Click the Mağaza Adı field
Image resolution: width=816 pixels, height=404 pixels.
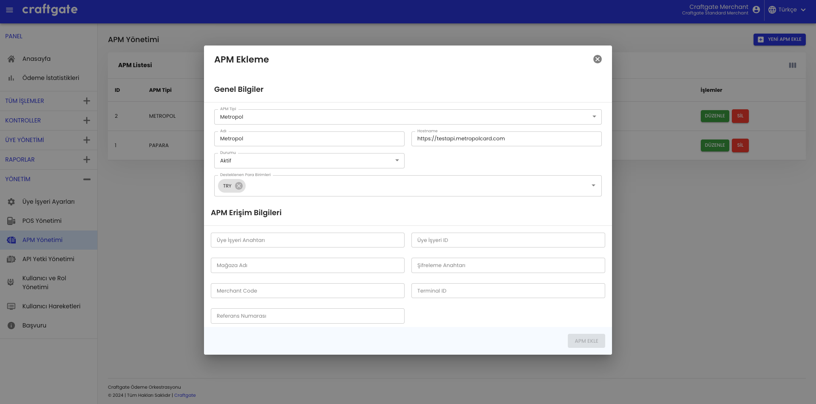click(308, 265)
